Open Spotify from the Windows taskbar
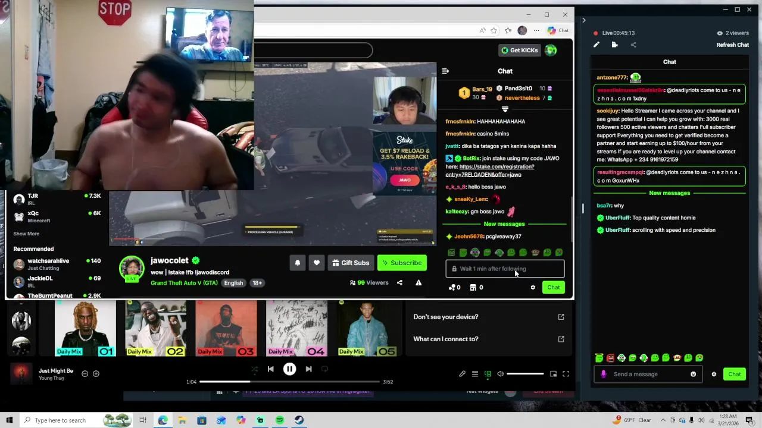The width and height of the screenshot is (762, 428). point(280,420)
